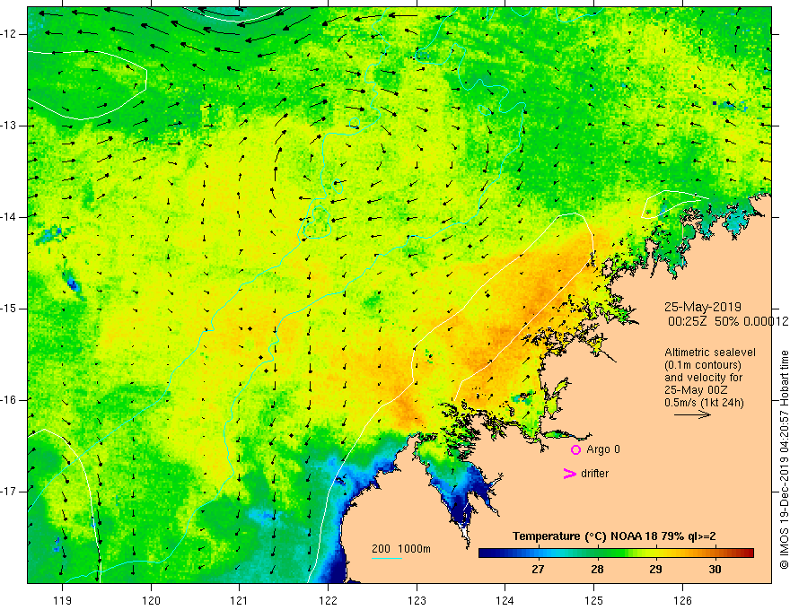This screenshot has width=790, height=610.
Task: Click the '200 1000m' depth legend text
Action: coord(401,549)
